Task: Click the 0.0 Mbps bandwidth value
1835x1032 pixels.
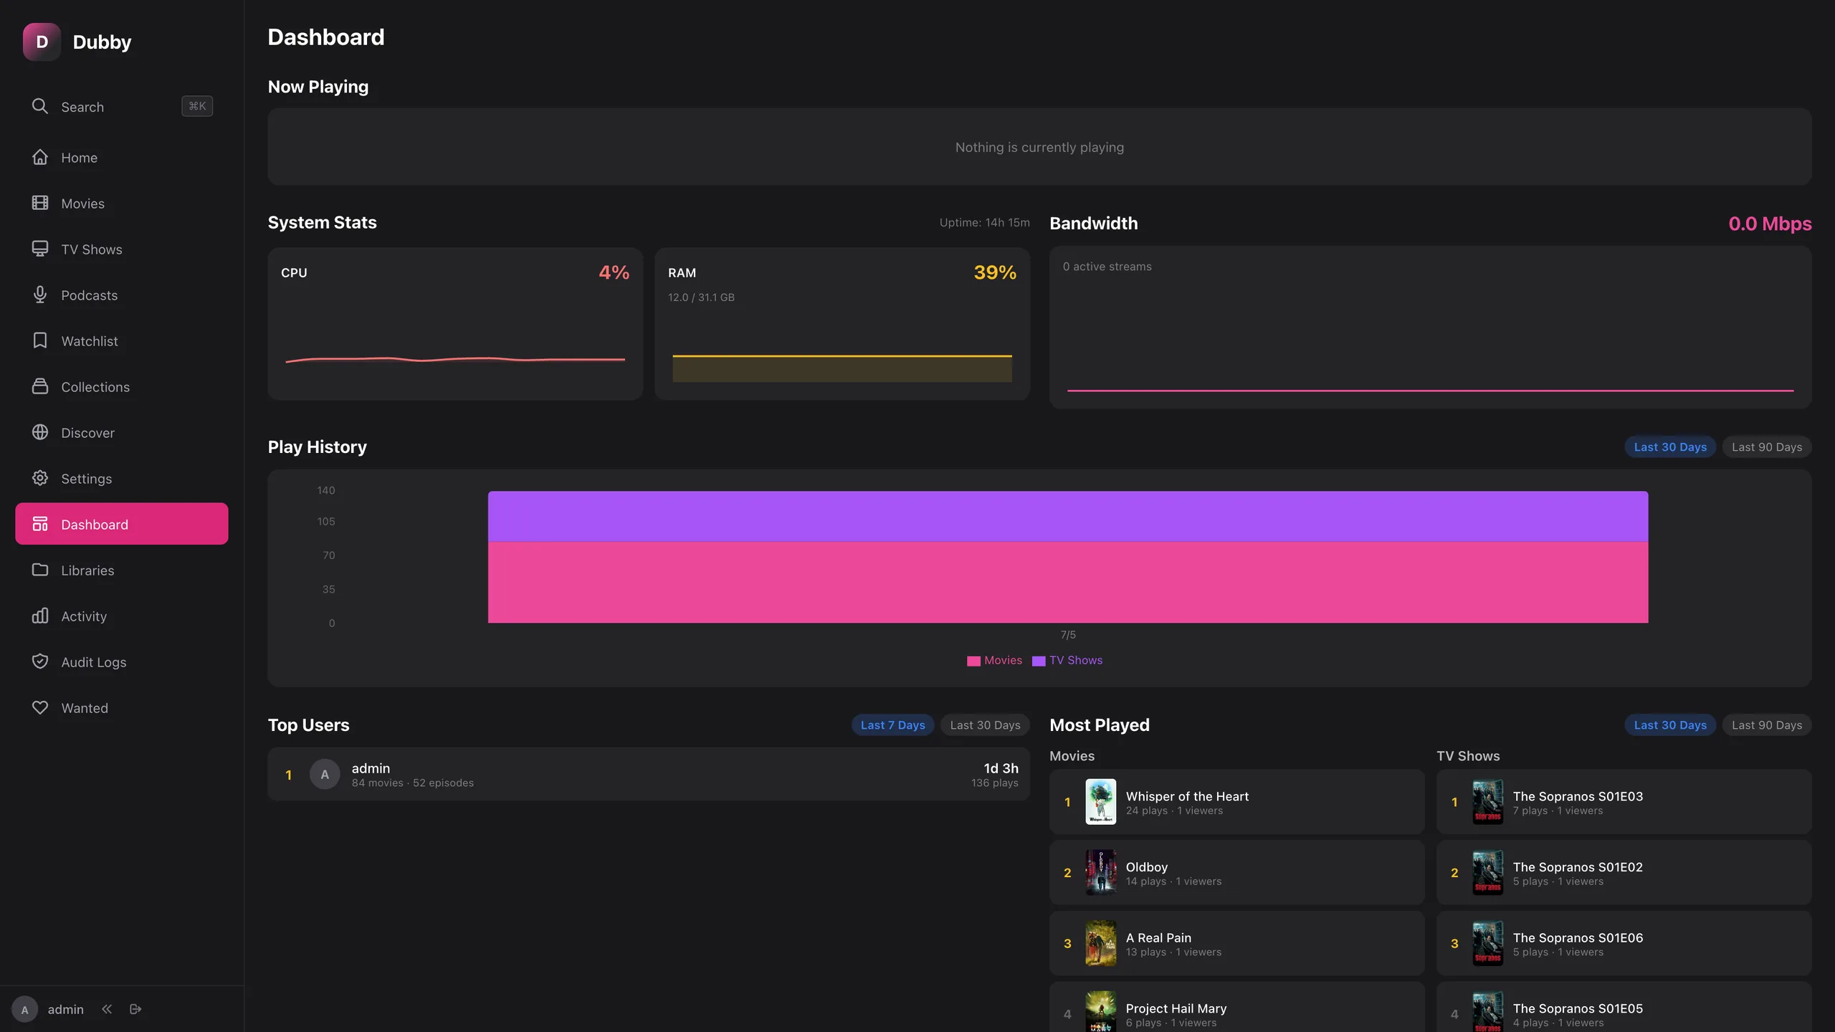Action: pyautogui.click(x=1770, y=224)
